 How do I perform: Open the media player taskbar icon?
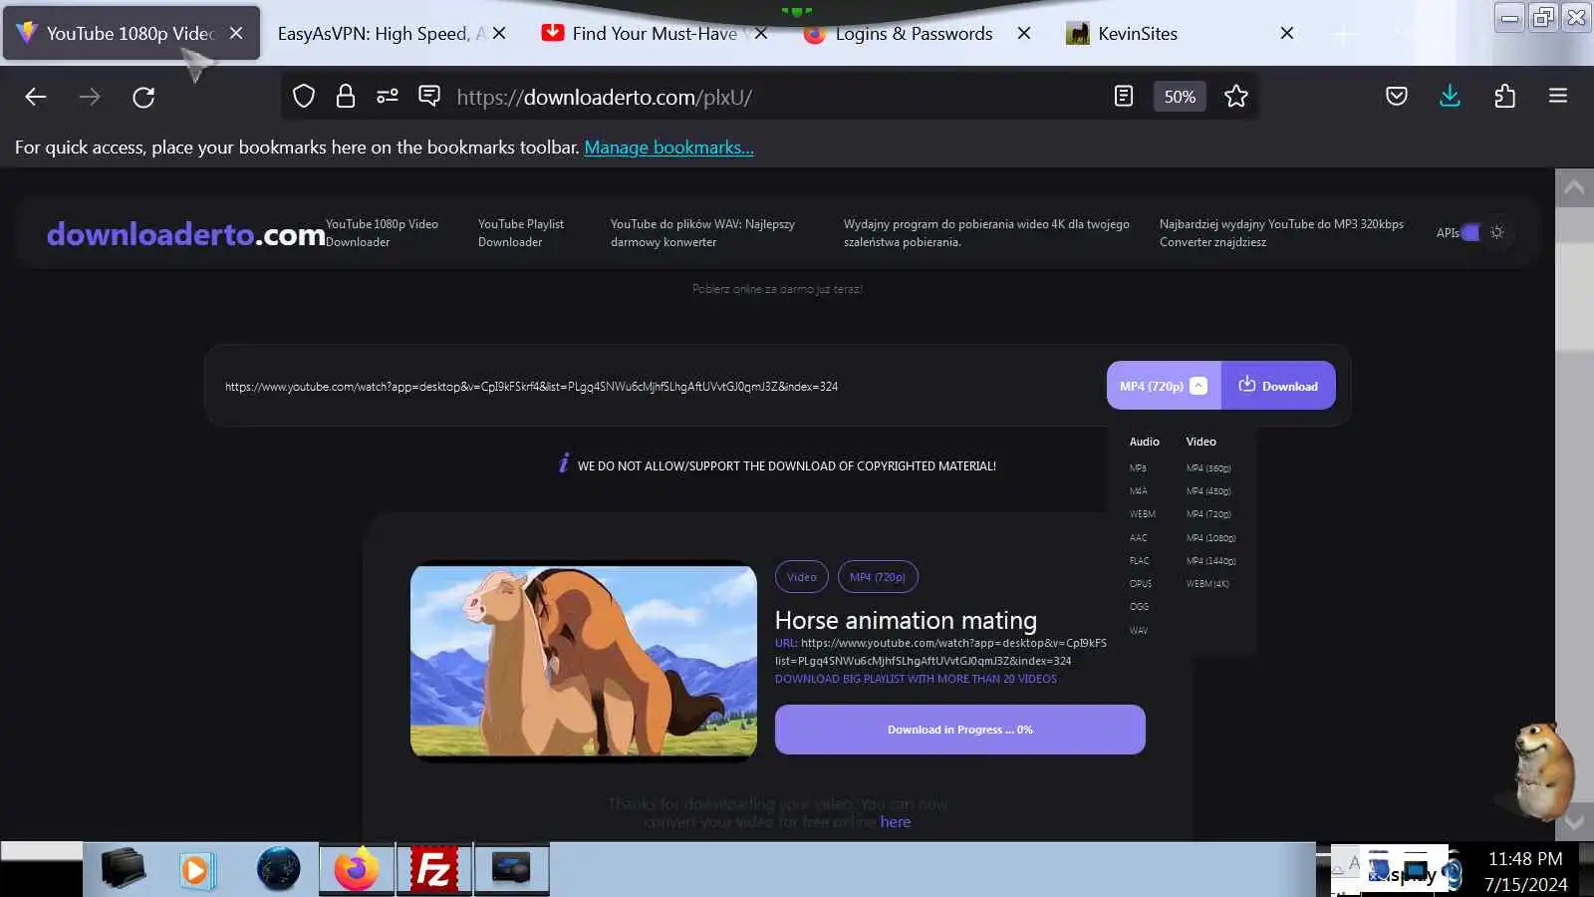coord(196,870)
